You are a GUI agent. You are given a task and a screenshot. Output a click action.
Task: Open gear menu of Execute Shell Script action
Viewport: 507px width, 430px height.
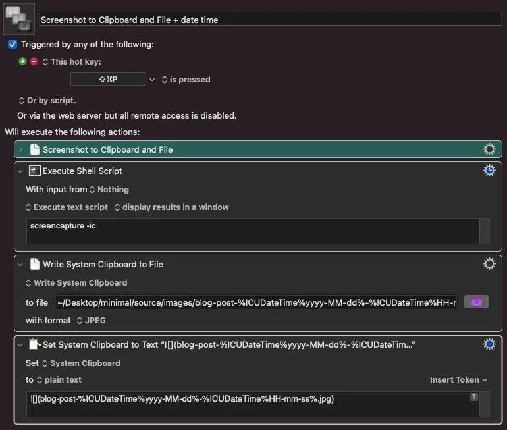(489, 171)
